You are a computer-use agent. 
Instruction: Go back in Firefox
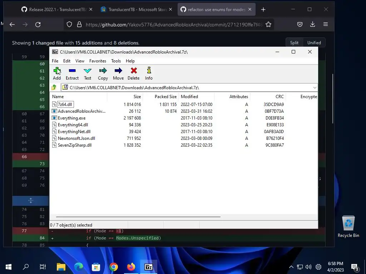click(x=12, y=24)
